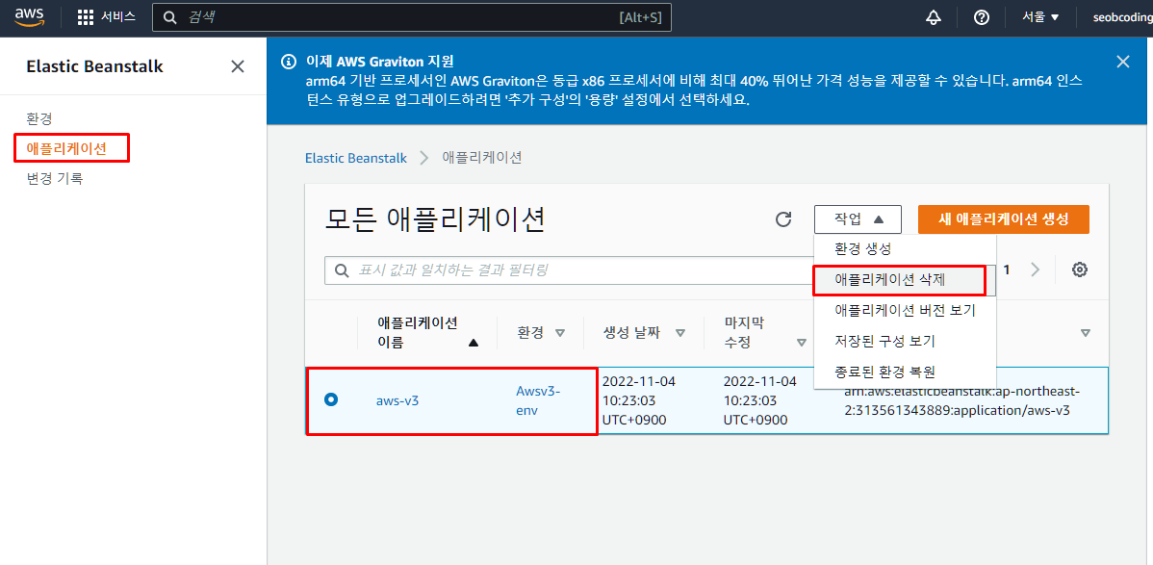
Task: Click the 애플리케이션 breadcrumb text
Action: pos(482,158)
